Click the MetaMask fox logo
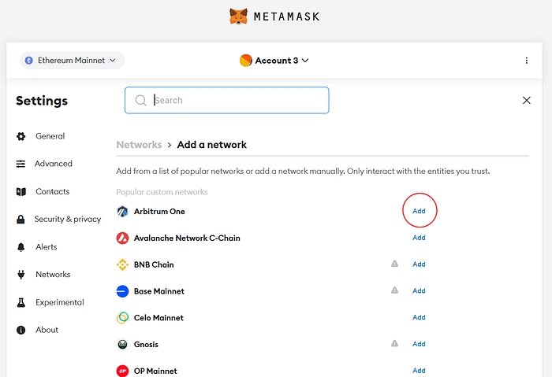This screenshot has height=377, width=552. pos(237,16)
